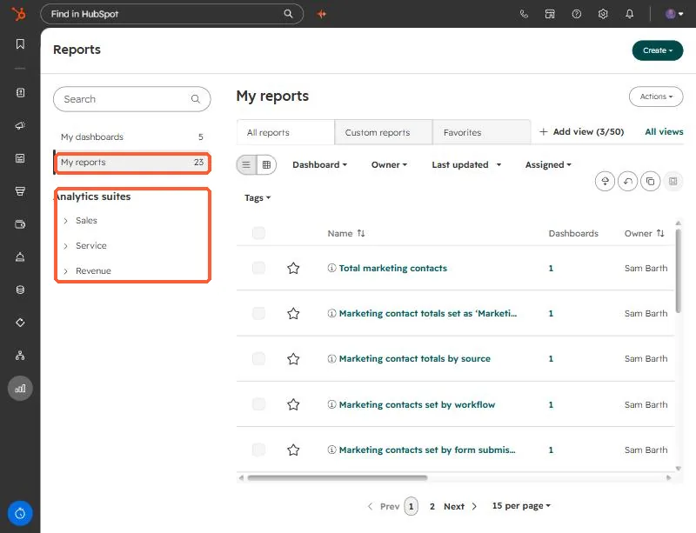Check the Marketing contact totals set as 'Marketi… checkbox
Viewport: 696px width, 533px height.
[258, 313]
